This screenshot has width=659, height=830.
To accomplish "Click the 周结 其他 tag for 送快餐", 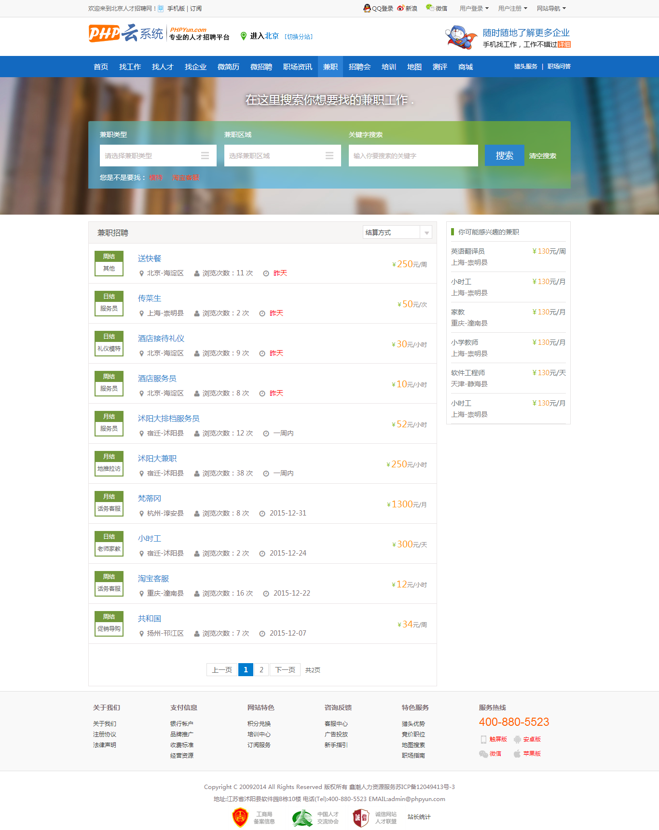I will click(109, 263).
